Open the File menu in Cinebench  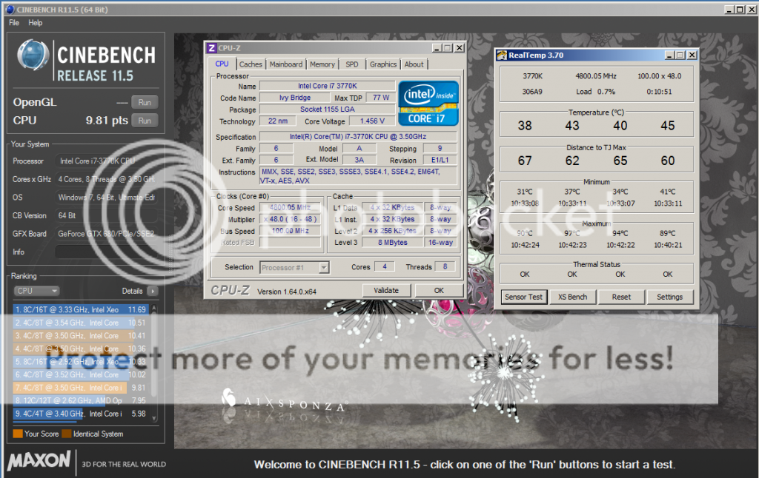click(14, 23)
